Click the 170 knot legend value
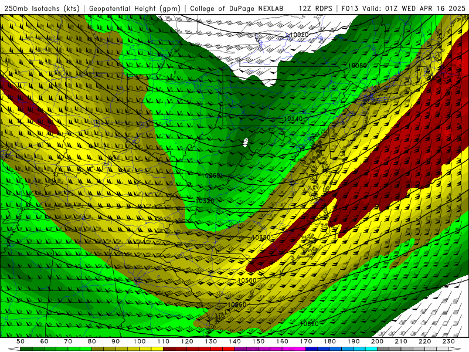469x352 pixels. click(306, 341)
